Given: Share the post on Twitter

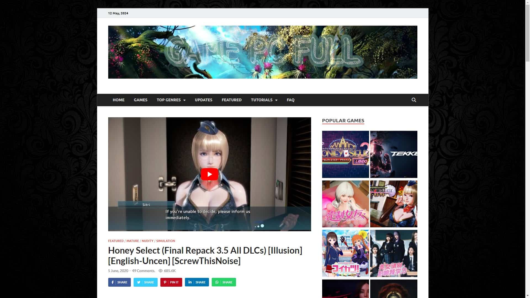Looking at the screenshot, I should (145, 282).
